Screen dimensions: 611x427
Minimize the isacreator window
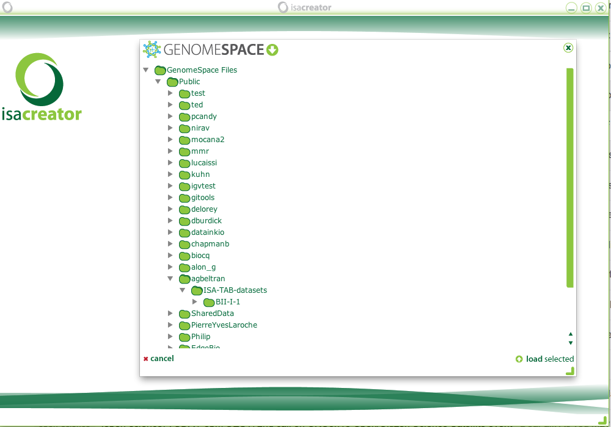click(571, 8)
